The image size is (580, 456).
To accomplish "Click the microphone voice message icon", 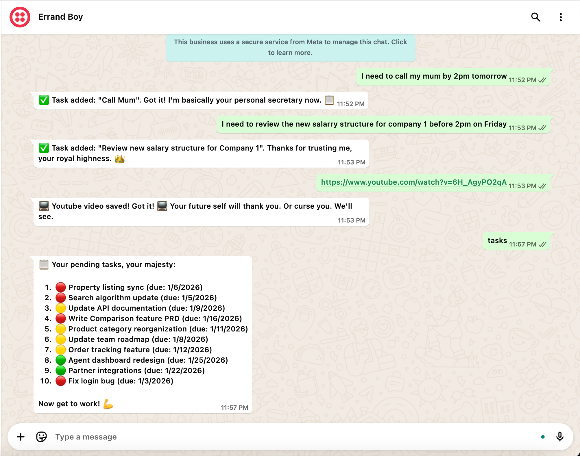I will pos(559,437).
